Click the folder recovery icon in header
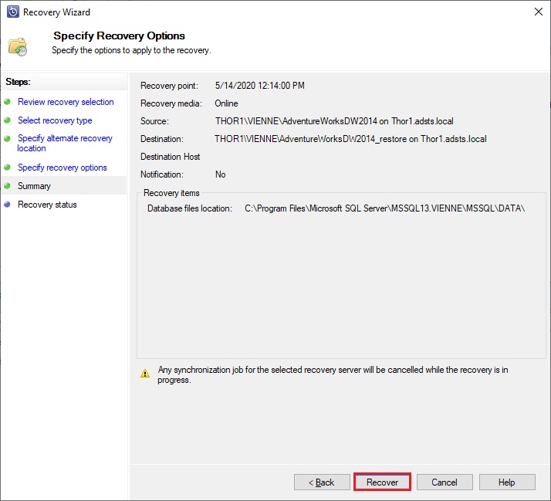Image resolution: width=551 pixels, height=501 pixels. pyautogui.click(x=18, y=47)
